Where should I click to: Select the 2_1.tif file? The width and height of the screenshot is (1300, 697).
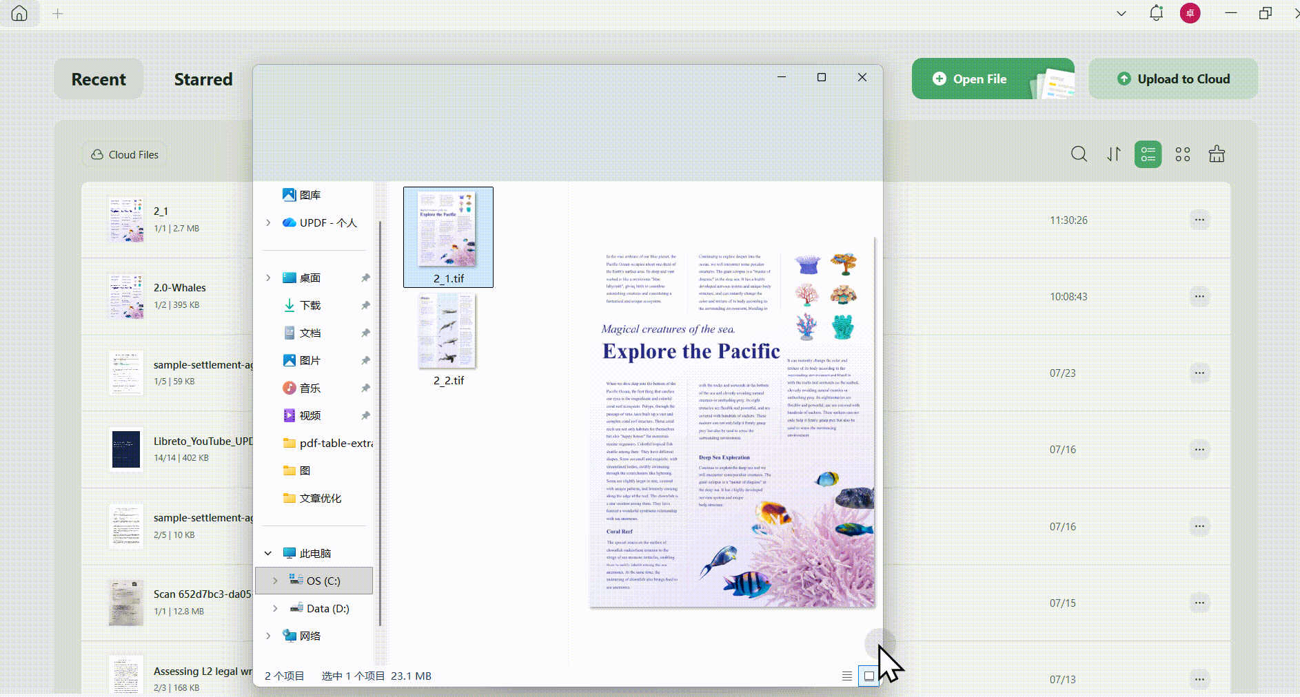[x=448, y=237]
